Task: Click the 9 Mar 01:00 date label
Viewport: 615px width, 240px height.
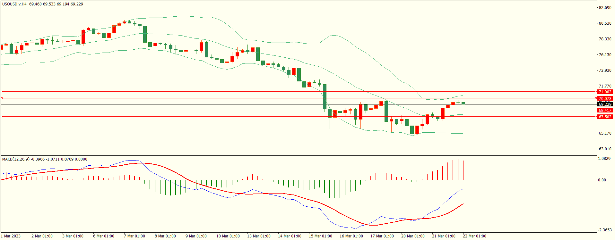Action: pyautogui.click(x=196, y=236)
